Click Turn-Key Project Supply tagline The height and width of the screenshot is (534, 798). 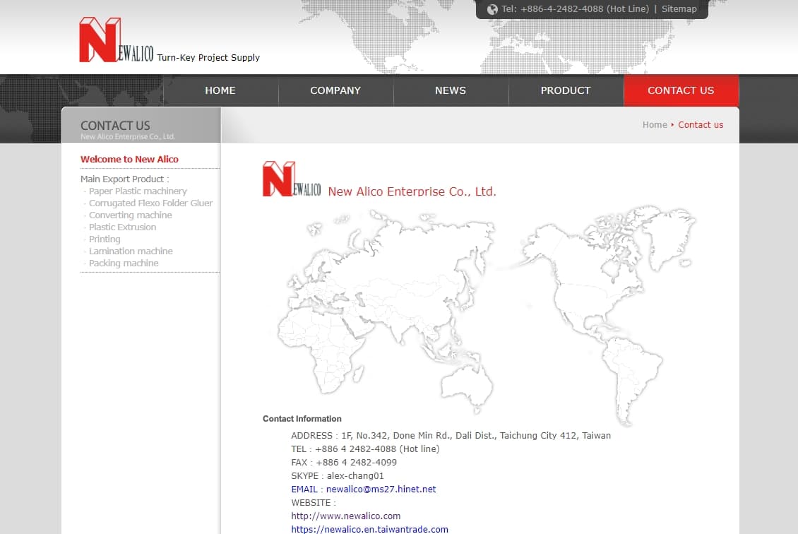pyautogui.click(x=208, y=57)
